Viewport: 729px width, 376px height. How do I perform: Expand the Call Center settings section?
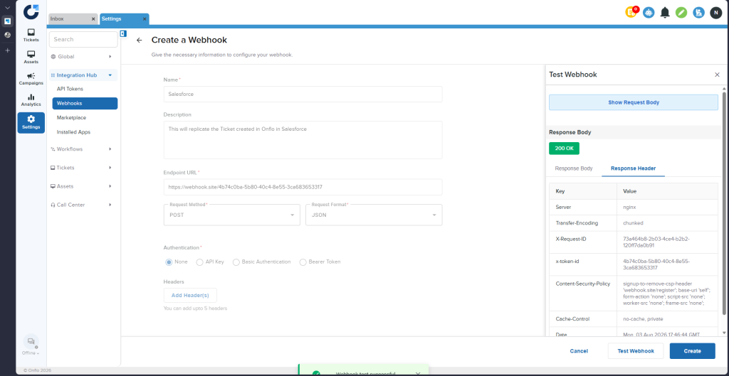click(x=110, y=205)
